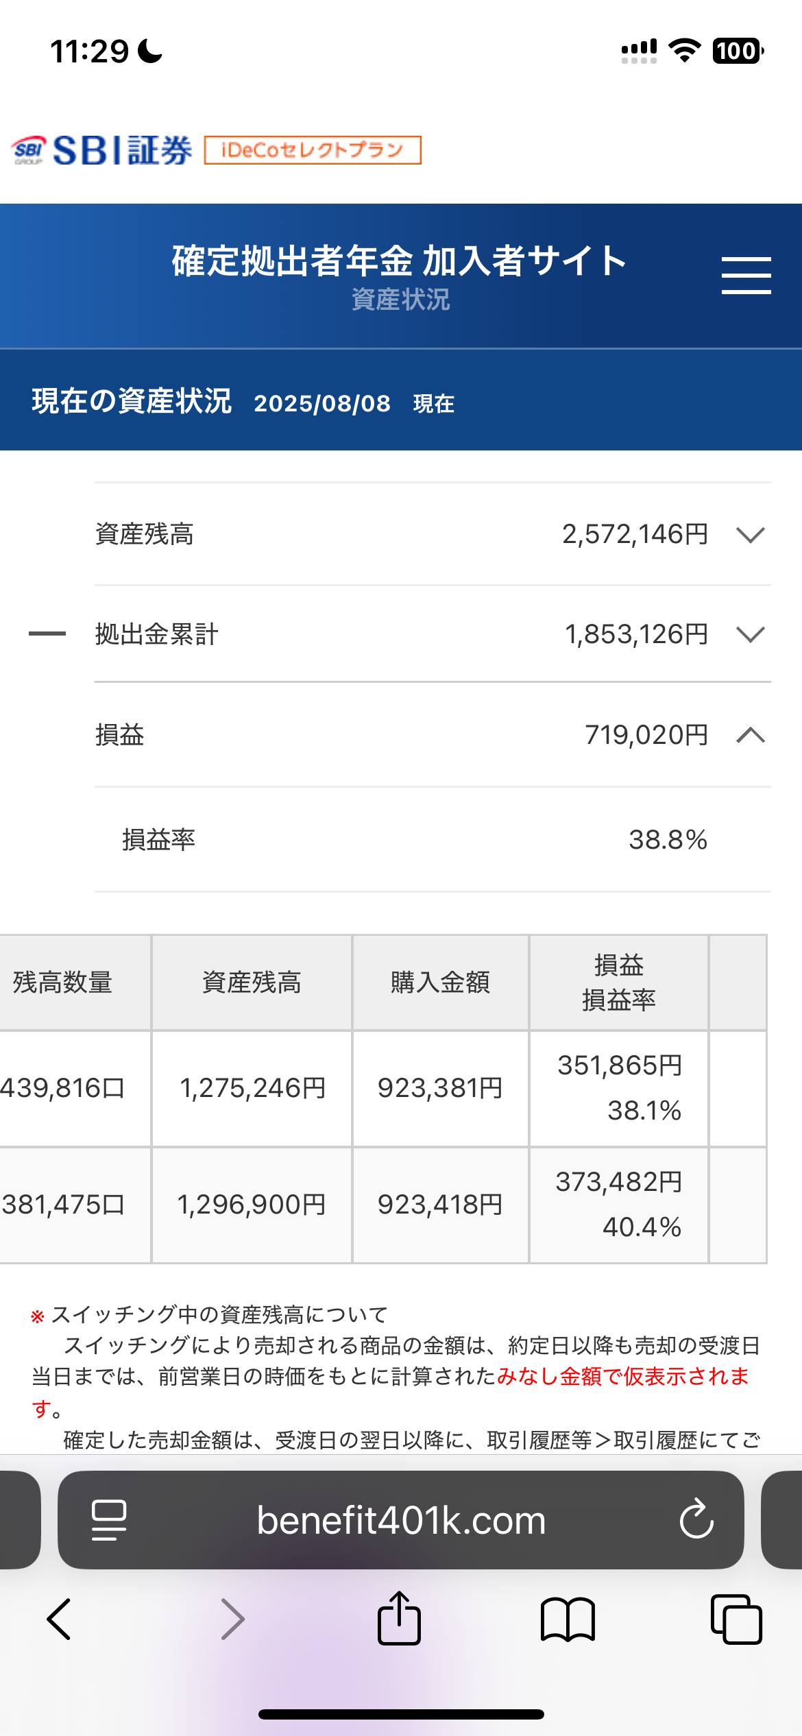
Task: Open the Safari share sheet
Action: click(x=399, y=1619)
